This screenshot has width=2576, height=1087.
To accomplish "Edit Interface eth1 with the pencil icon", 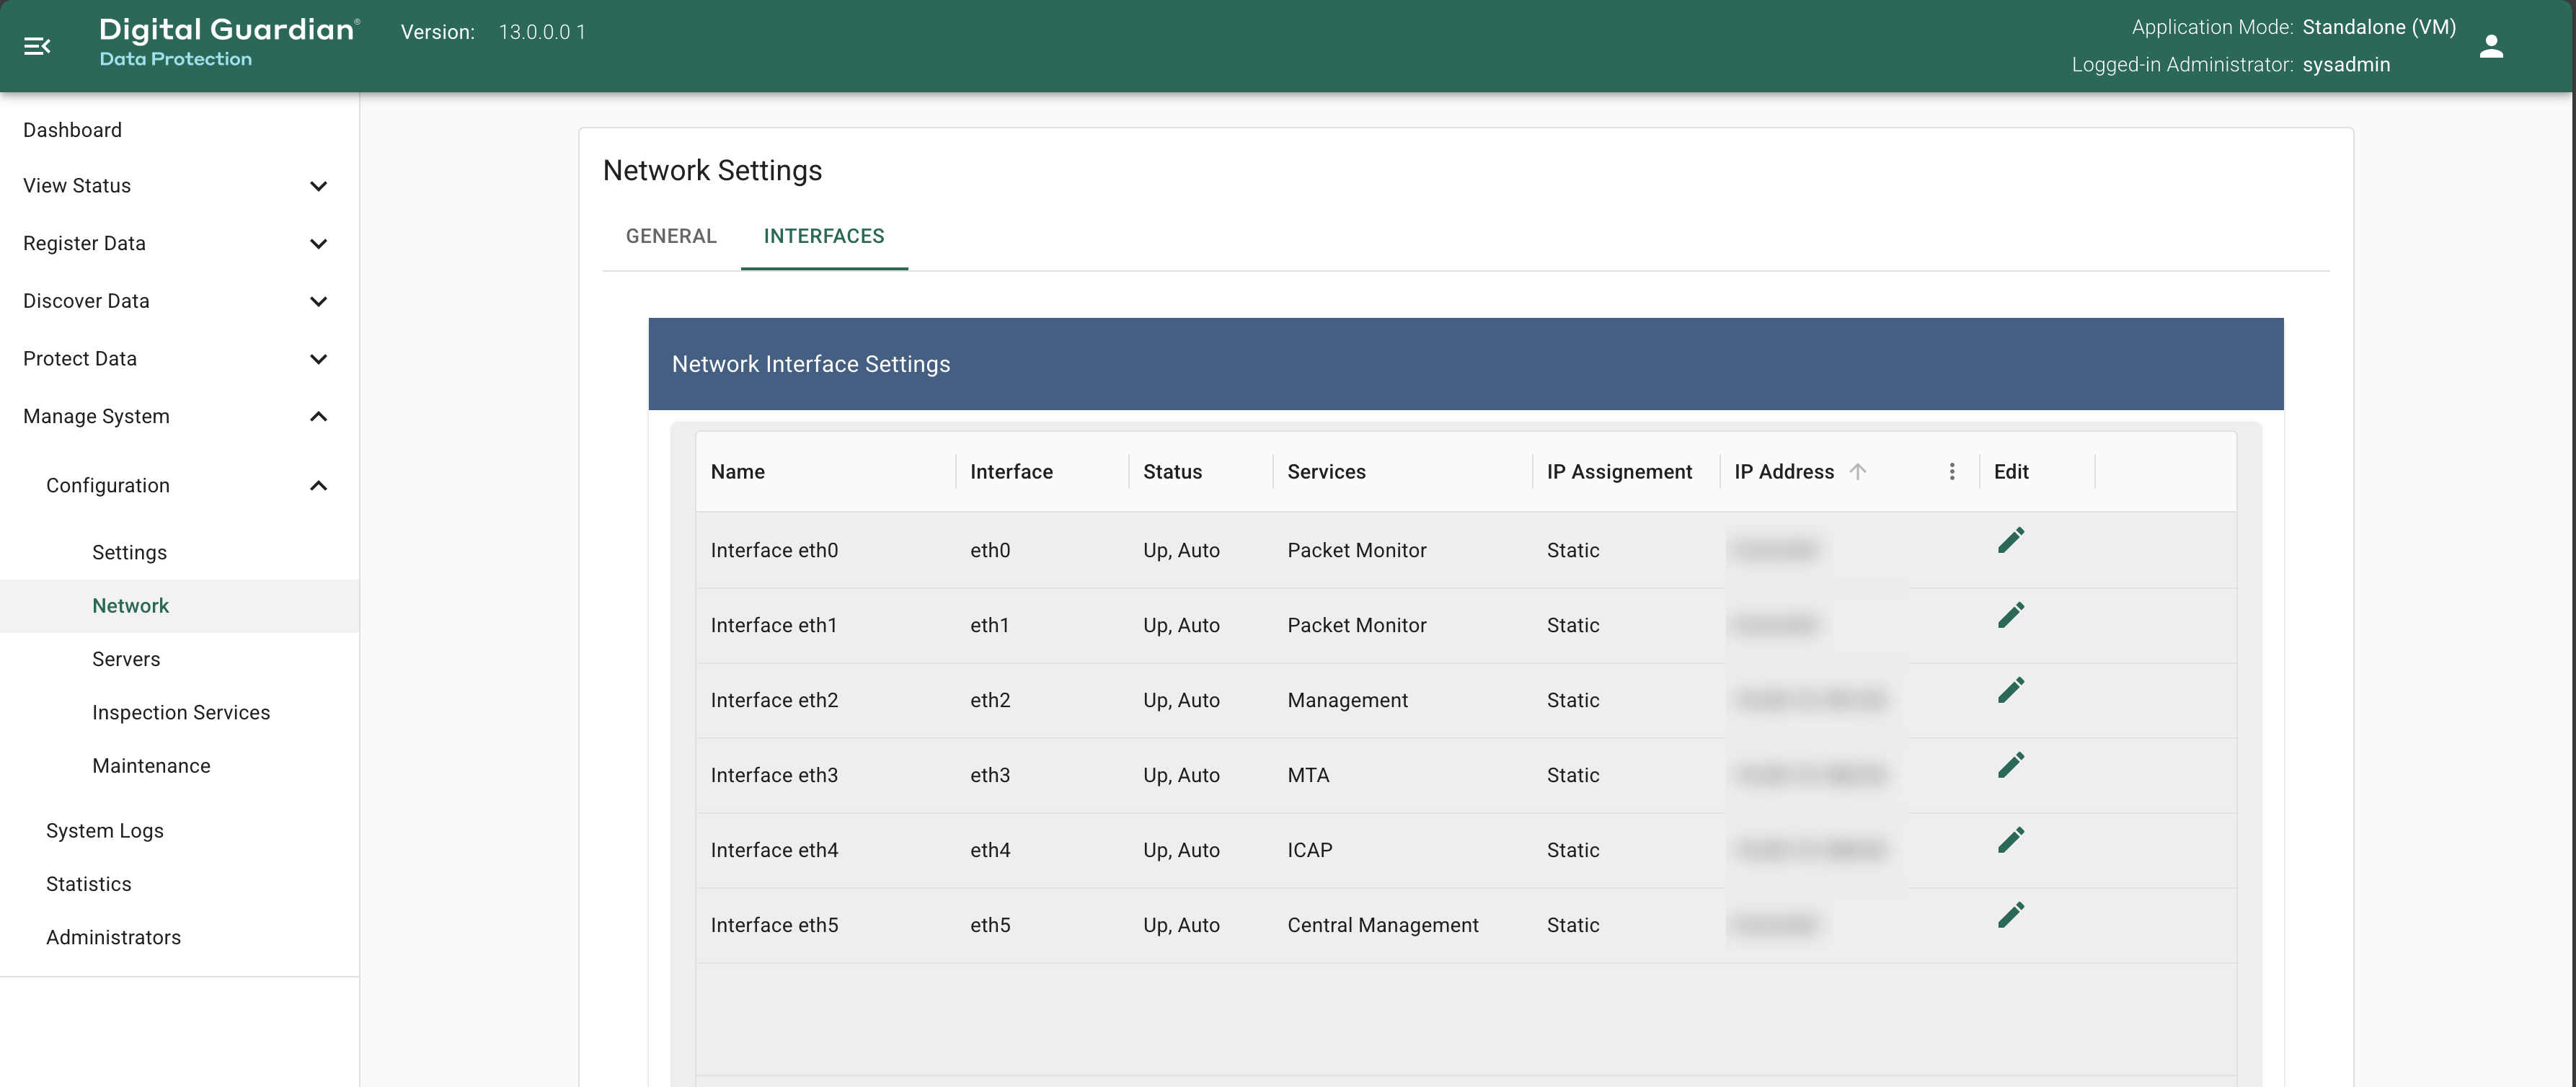I will pos(2010,616).
